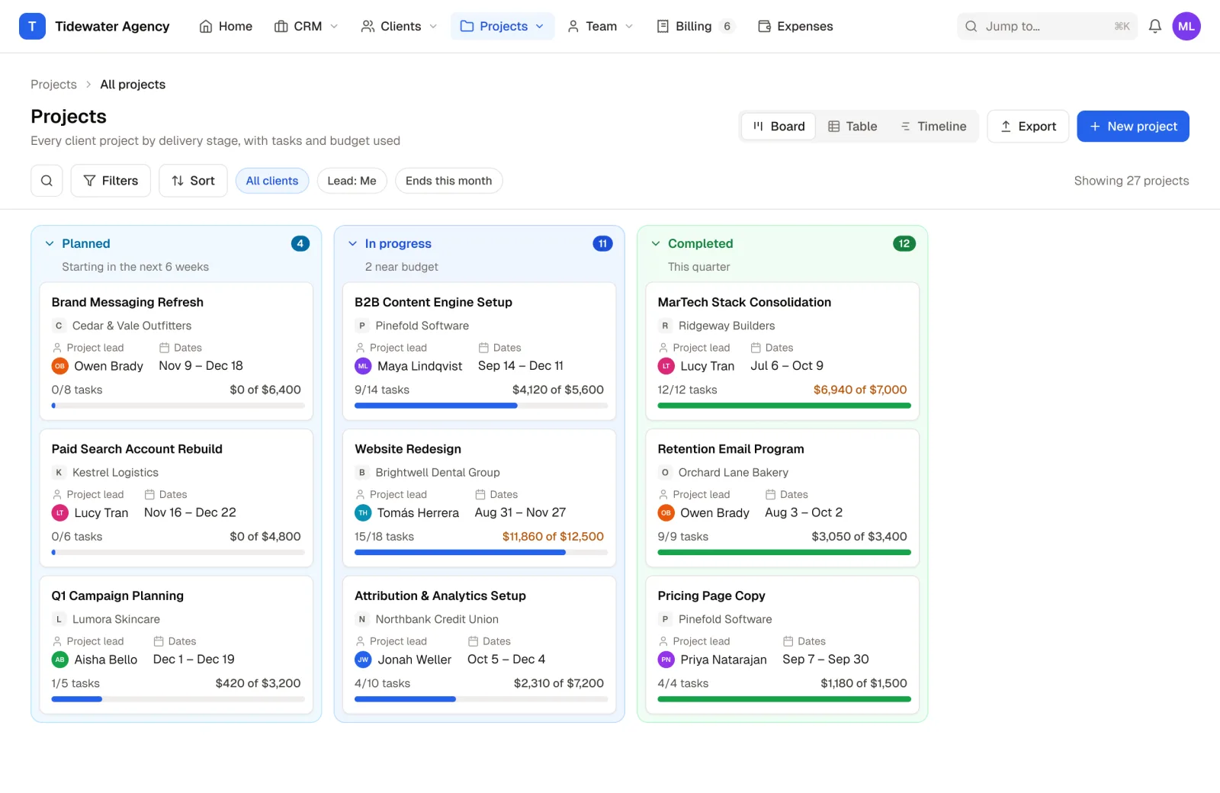Click Lucy Tran's avatar on Paid Search Account Rebuild
This screenshot has height=793, width=1220.
click(59, 513)
